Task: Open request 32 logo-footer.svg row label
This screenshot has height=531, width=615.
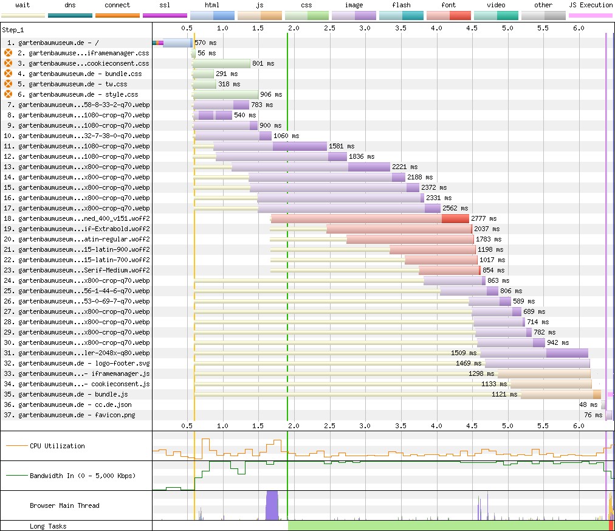Action: (x=77, y=363)
